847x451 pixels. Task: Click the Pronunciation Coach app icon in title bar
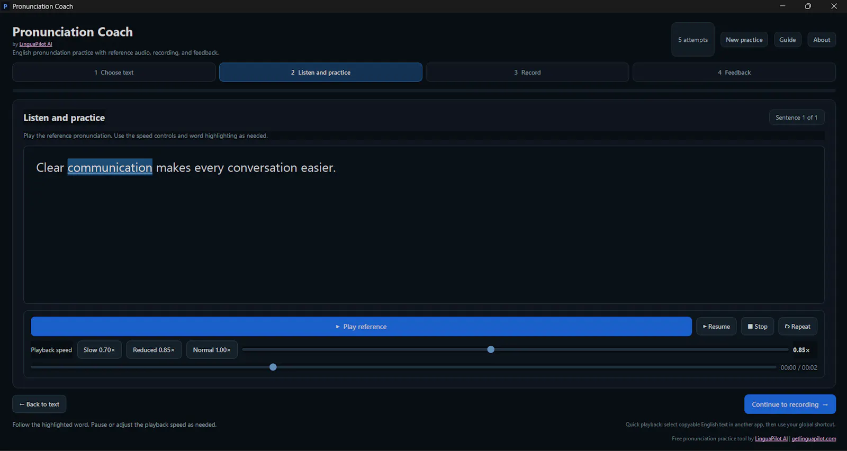[x=5, y=6]
